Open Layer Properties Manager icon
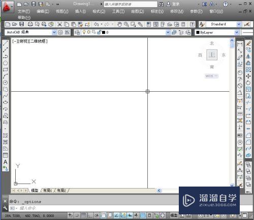254x220 pixels. coord(77,32)
